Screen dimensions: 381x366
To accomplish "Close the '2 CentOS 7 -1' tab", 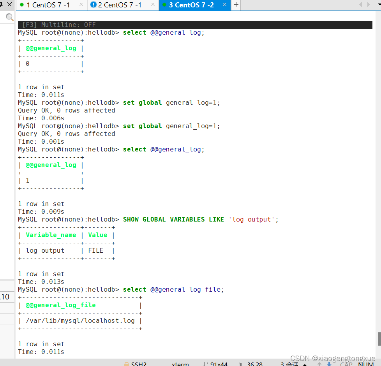I will pyautogui.click(x=153, y=5).
